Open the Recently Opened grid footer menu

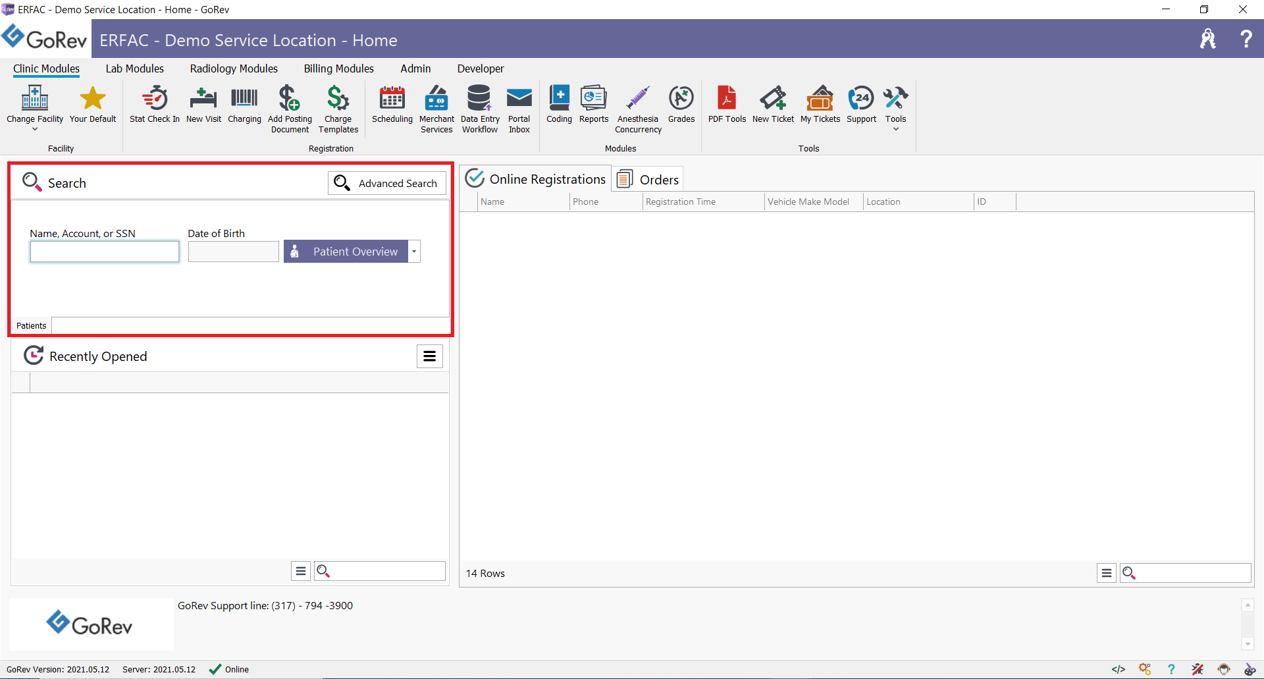(x=301, y=571)
